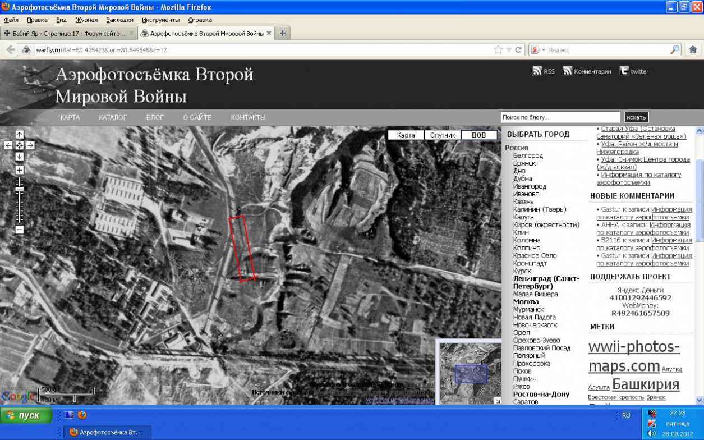
Task: Open the RSS feed icon
Action: coord(537,71)
